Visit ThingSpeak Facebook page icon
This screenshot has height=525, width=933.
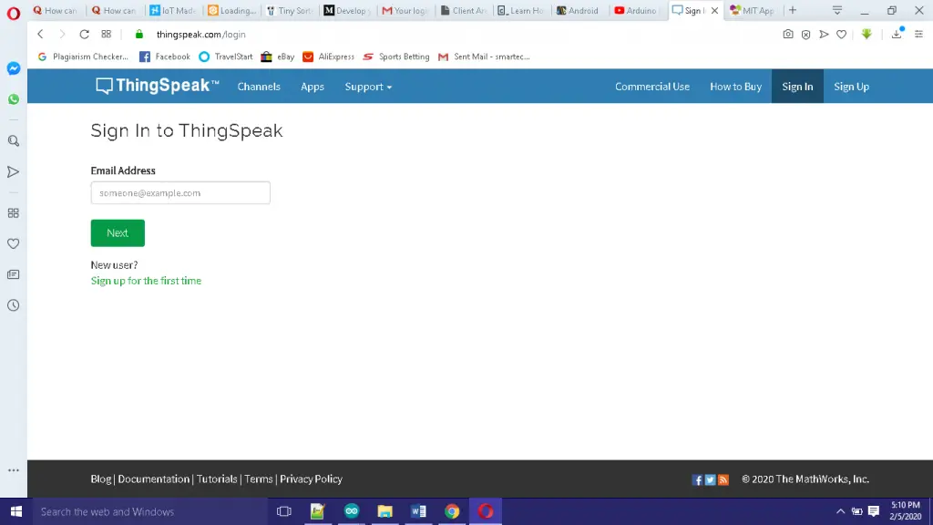tap(697, 479)
